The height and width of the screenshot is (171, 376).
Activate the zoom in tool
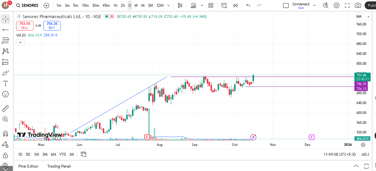5,119
